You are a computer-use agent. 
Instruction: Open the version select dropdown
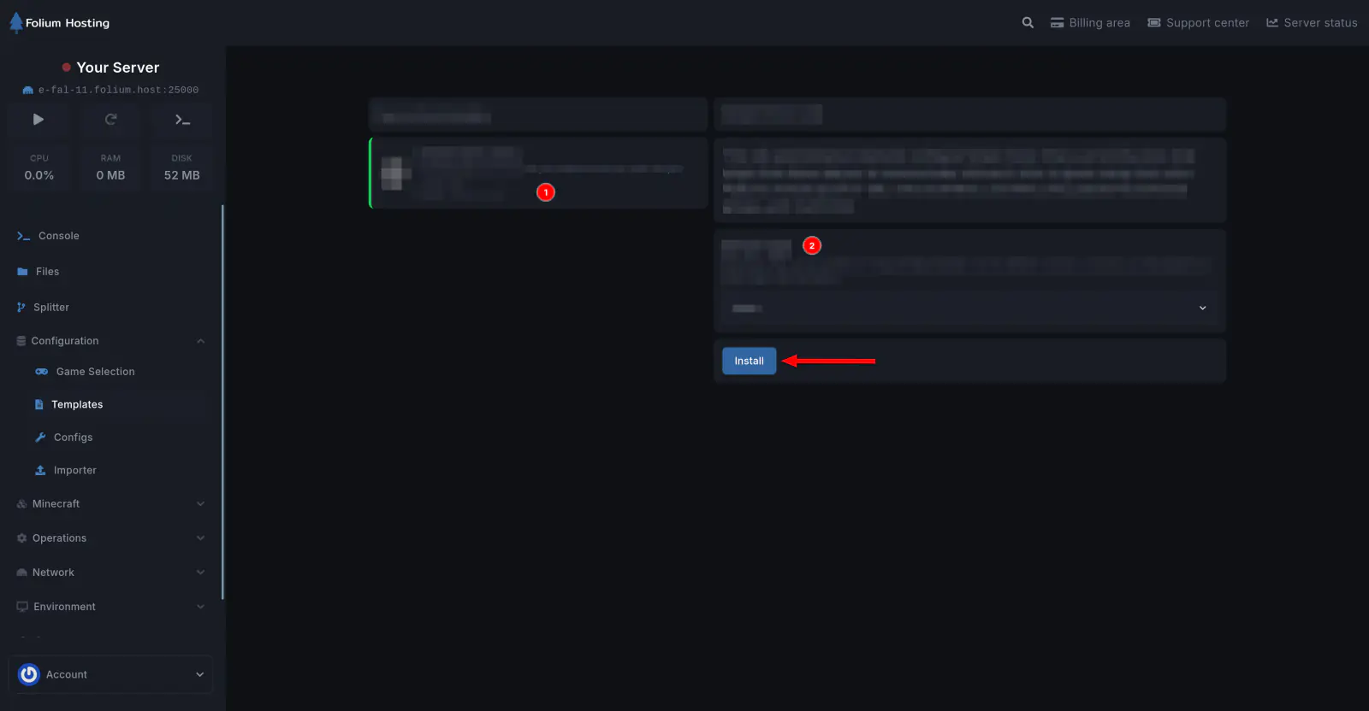pyautogui.click(x=969, y=308)
